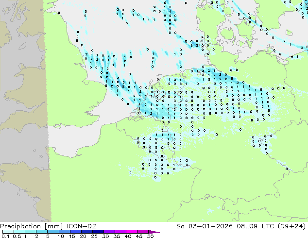
Task: Click the legend swatch between 1 and 2
Action: point(31,232)
